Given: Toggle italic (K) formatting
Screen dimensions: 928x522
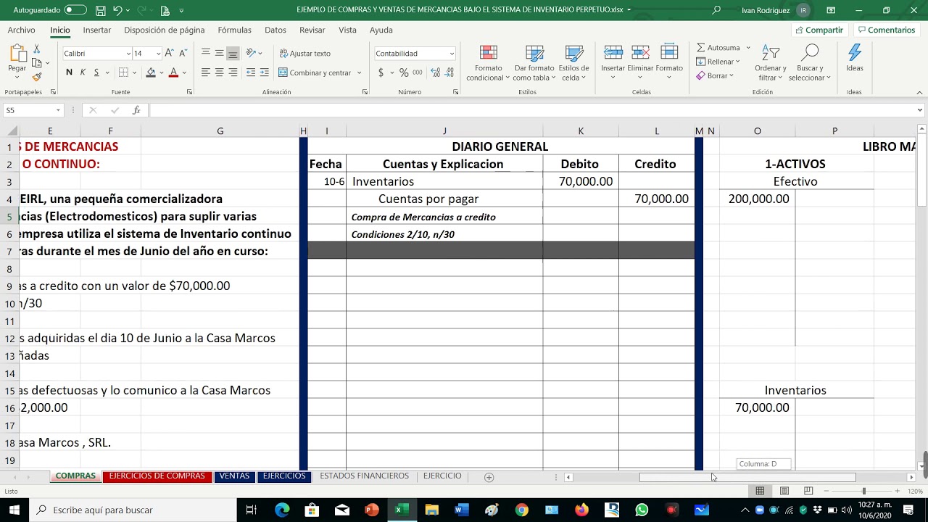Looking at the screenshot, I should pyautogui.click(x=83, y=72).
